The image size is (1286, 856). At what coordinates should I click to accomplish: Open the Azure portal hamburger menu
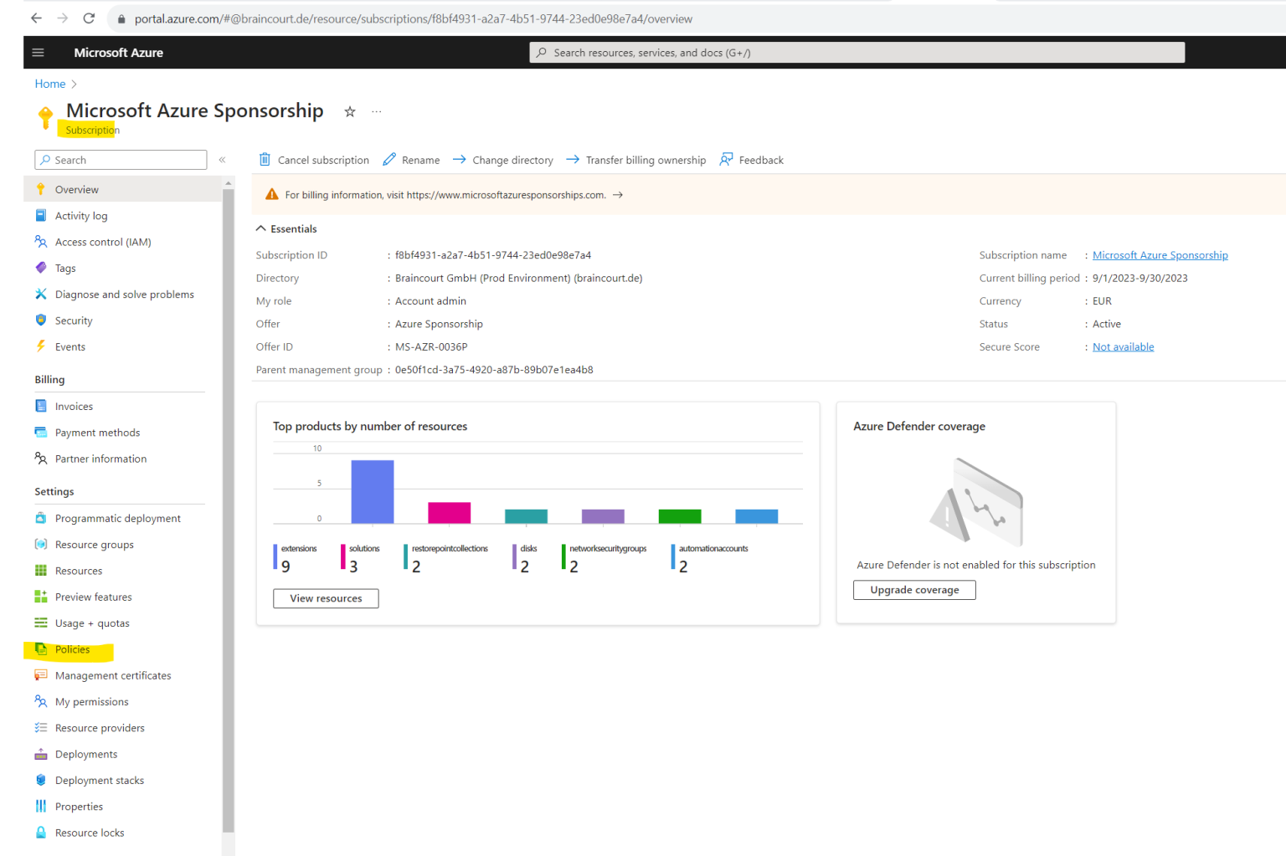click(38, 52)
